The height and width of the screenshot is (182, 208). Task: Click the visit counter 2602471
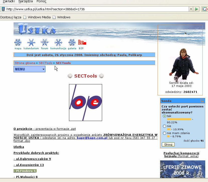point(190,92)
